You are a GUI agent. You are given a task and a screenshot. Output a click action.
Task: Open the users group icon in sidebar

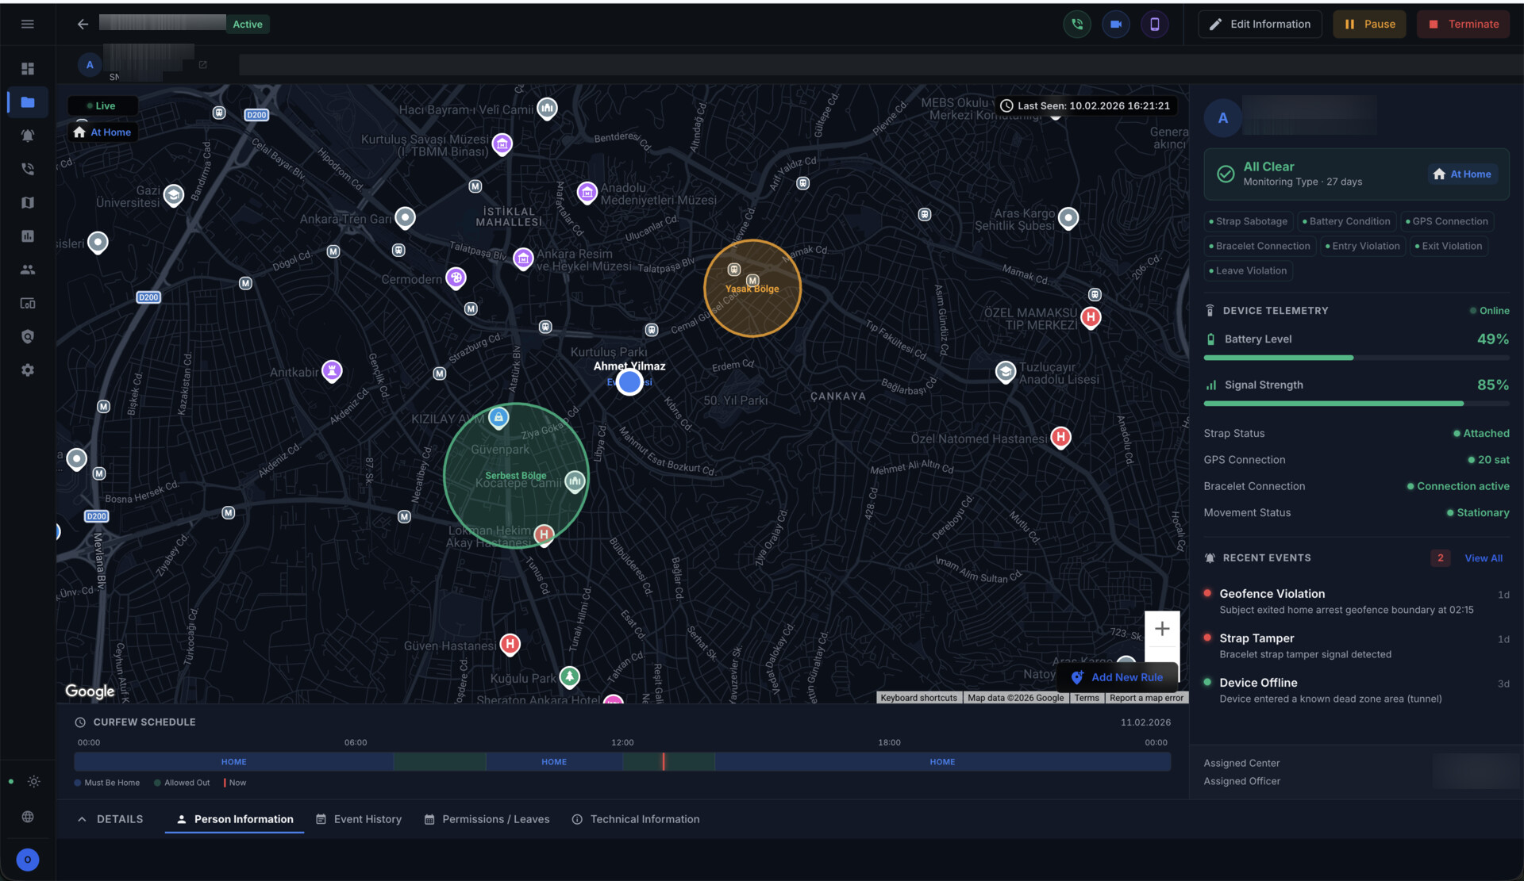pos(28,270)
